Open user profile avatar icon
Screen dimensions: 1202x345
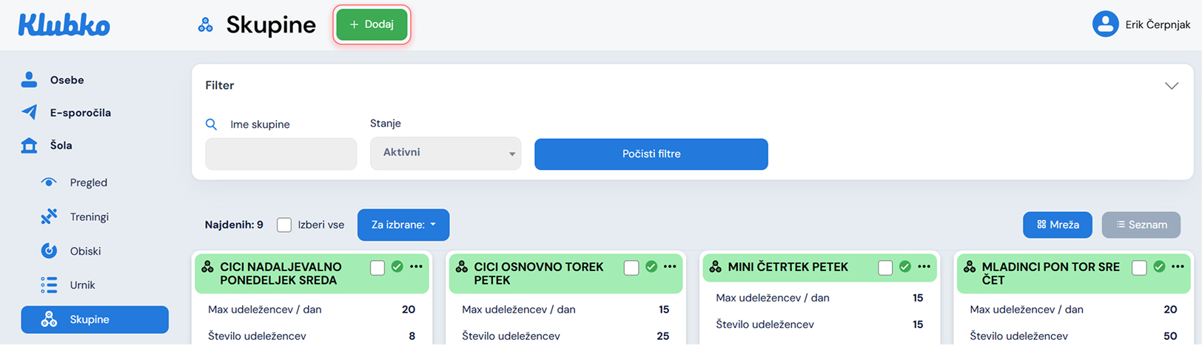click(x=1105, y=24)
